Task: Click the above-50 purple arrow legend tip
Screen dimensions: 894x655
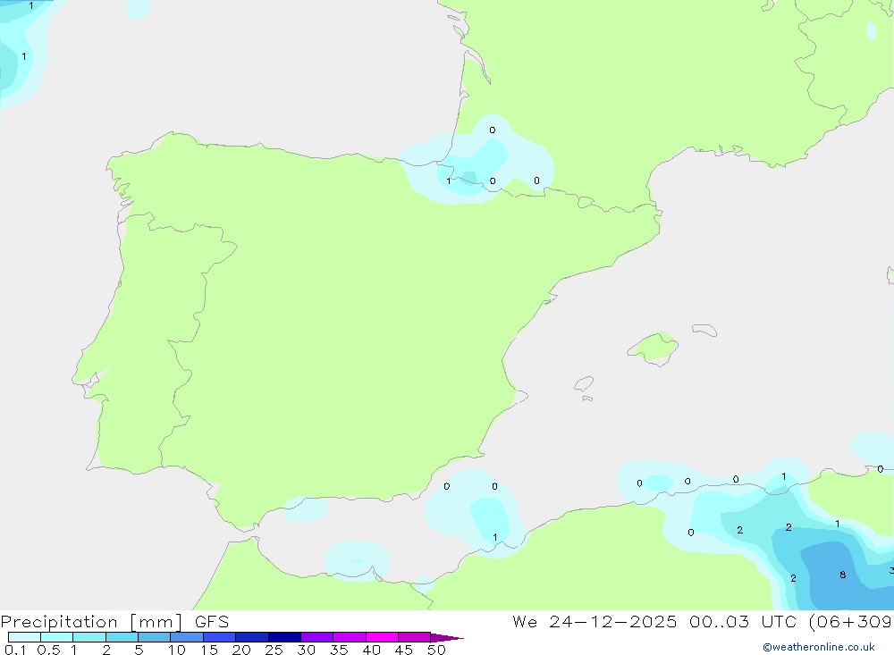Action: pyautogui.click(x=446, y=637)
